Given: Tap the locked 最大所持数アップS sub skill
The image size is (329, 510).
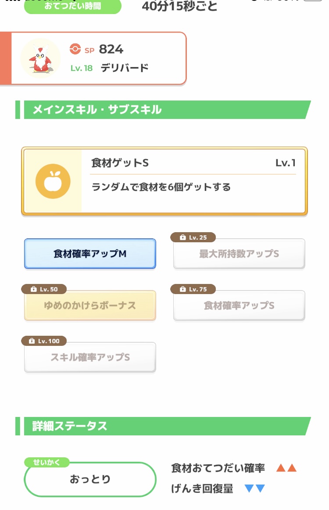Looking at the screenshot, I should click(239, 254).
